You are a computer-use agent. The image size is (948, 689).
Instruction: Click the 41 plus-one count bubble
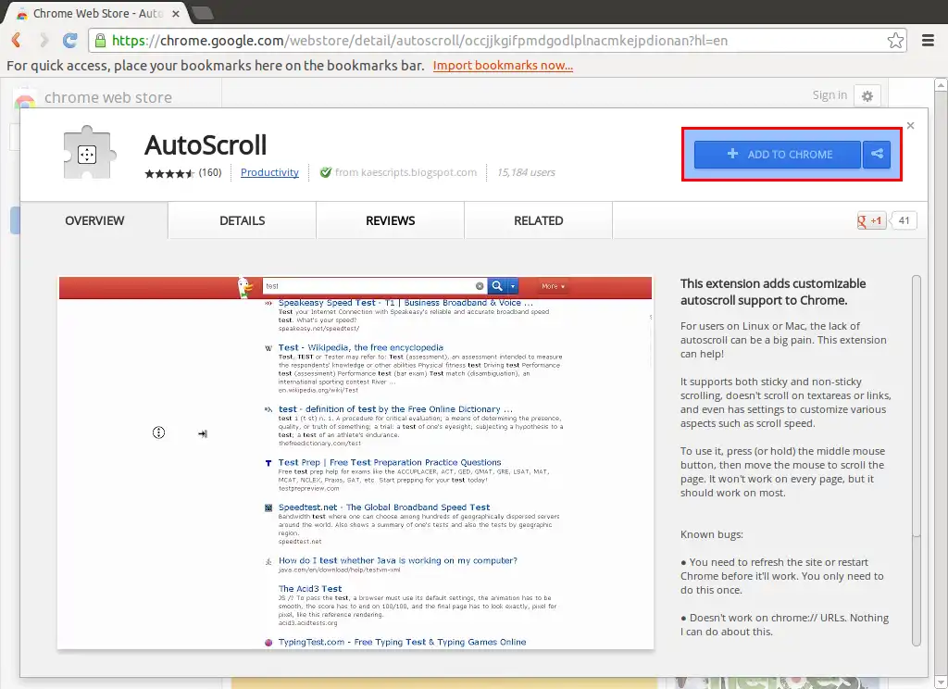pyautogui.click(x=904, y=220)
